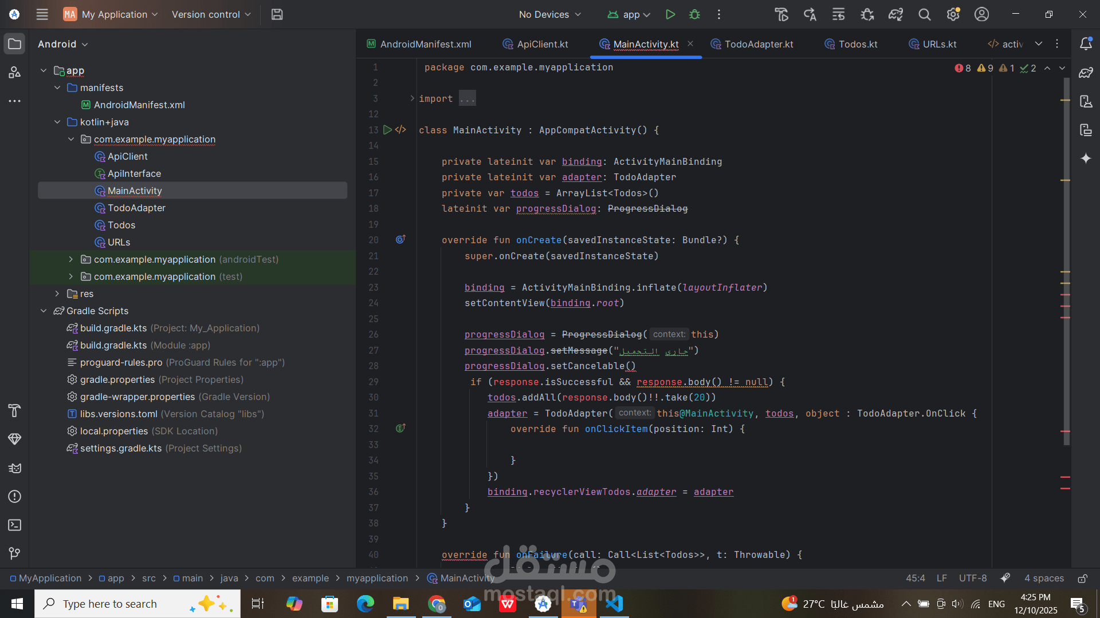Type in the Windows taskbar search box

coord(115,604)
